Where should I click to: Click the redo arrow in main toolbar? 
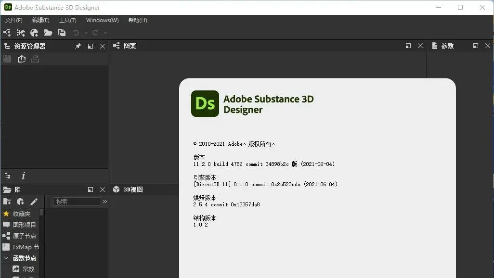click(95, 32)
